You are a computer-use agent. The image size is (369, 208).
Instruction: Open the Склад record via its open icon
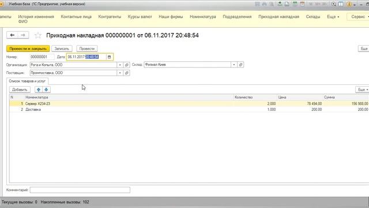[240, 65]
